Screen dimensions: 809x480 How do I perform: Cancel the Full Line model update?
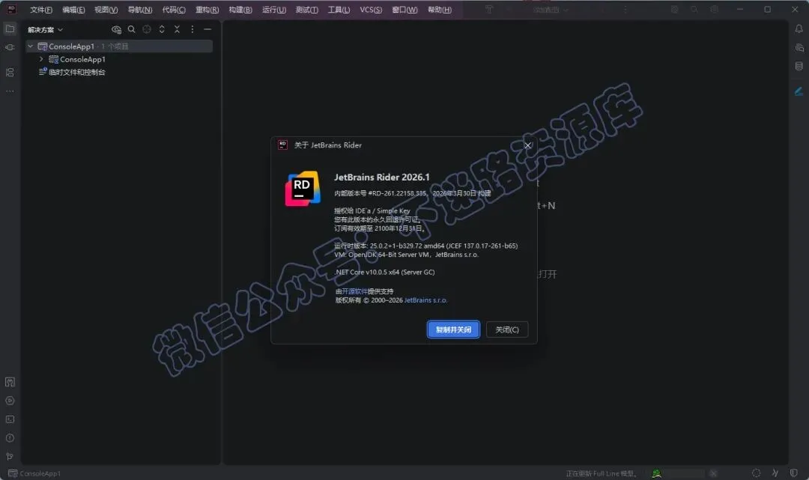click(713, 473)
